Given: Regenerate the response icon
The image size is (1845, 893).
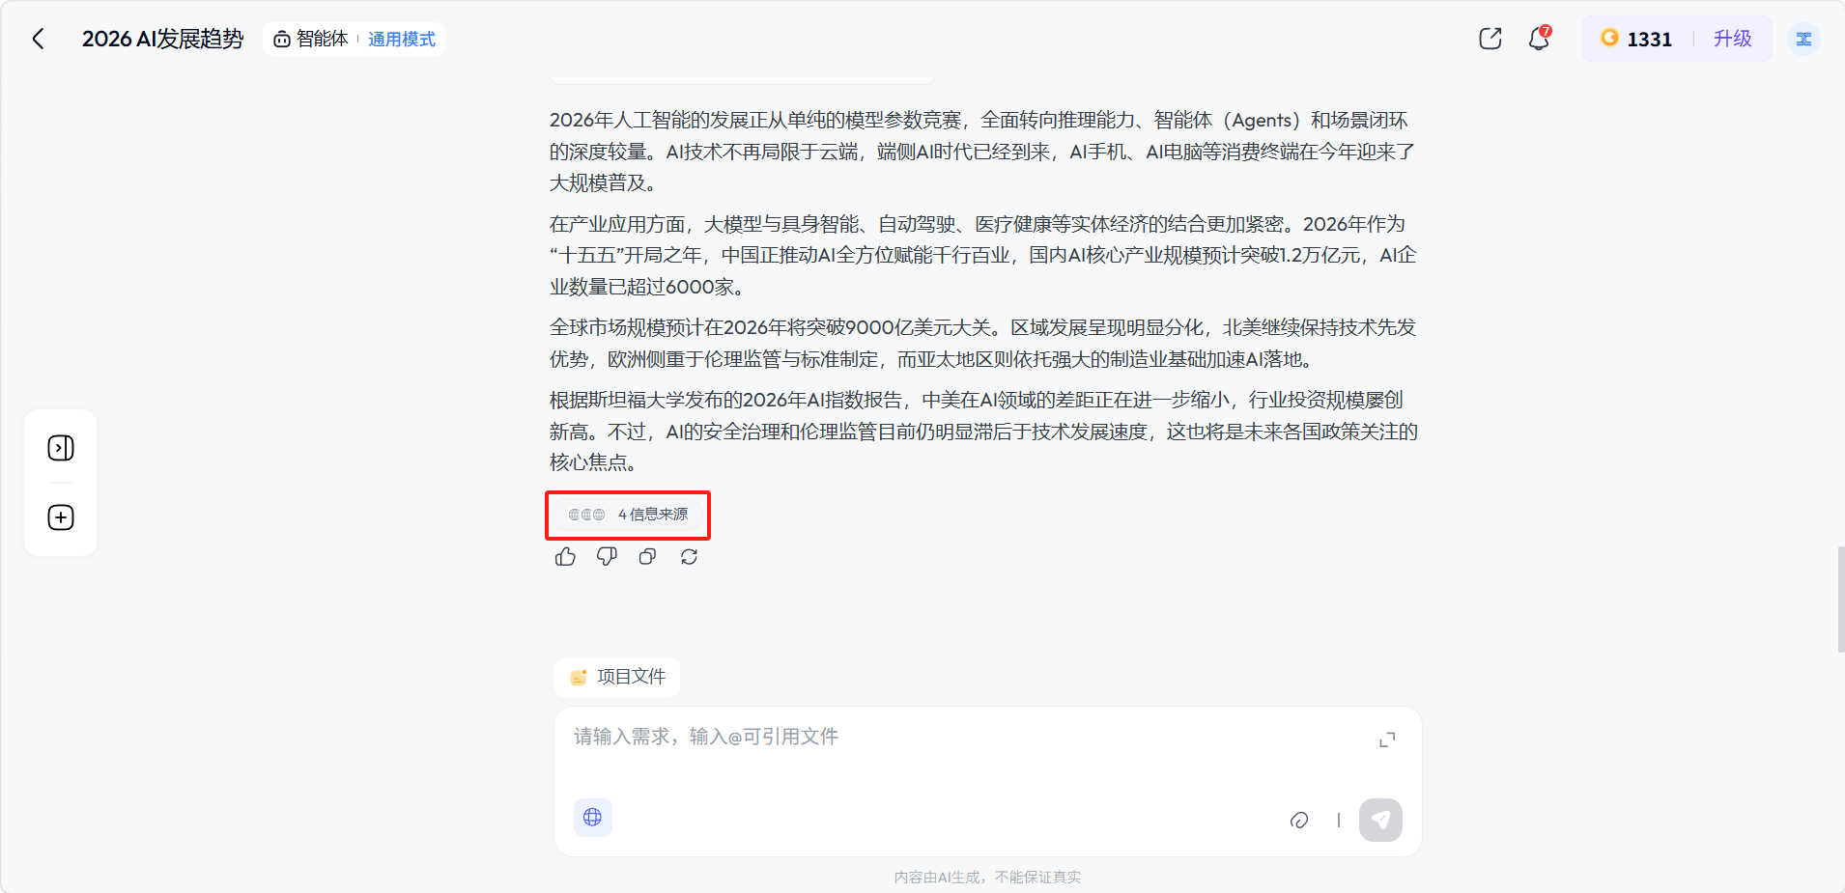Looking at the screenshot, I should coord(689,556).
